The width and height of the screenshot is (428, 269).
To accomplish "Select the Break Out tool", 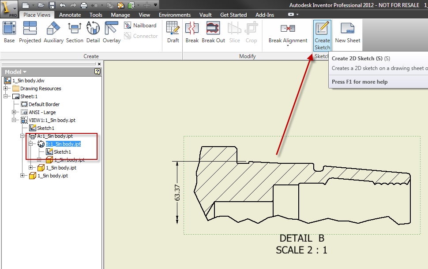I will pyautogui.click(x=213, y=33).
